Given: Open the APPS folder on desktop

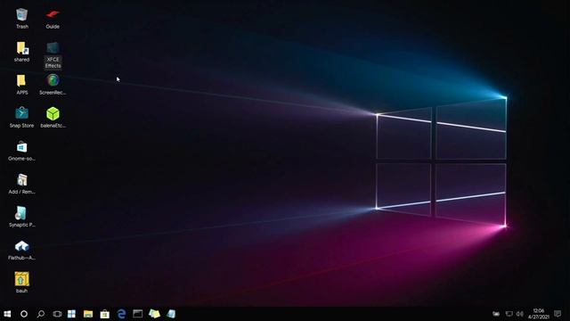Looking at the screenshot, I should point(21,81).
